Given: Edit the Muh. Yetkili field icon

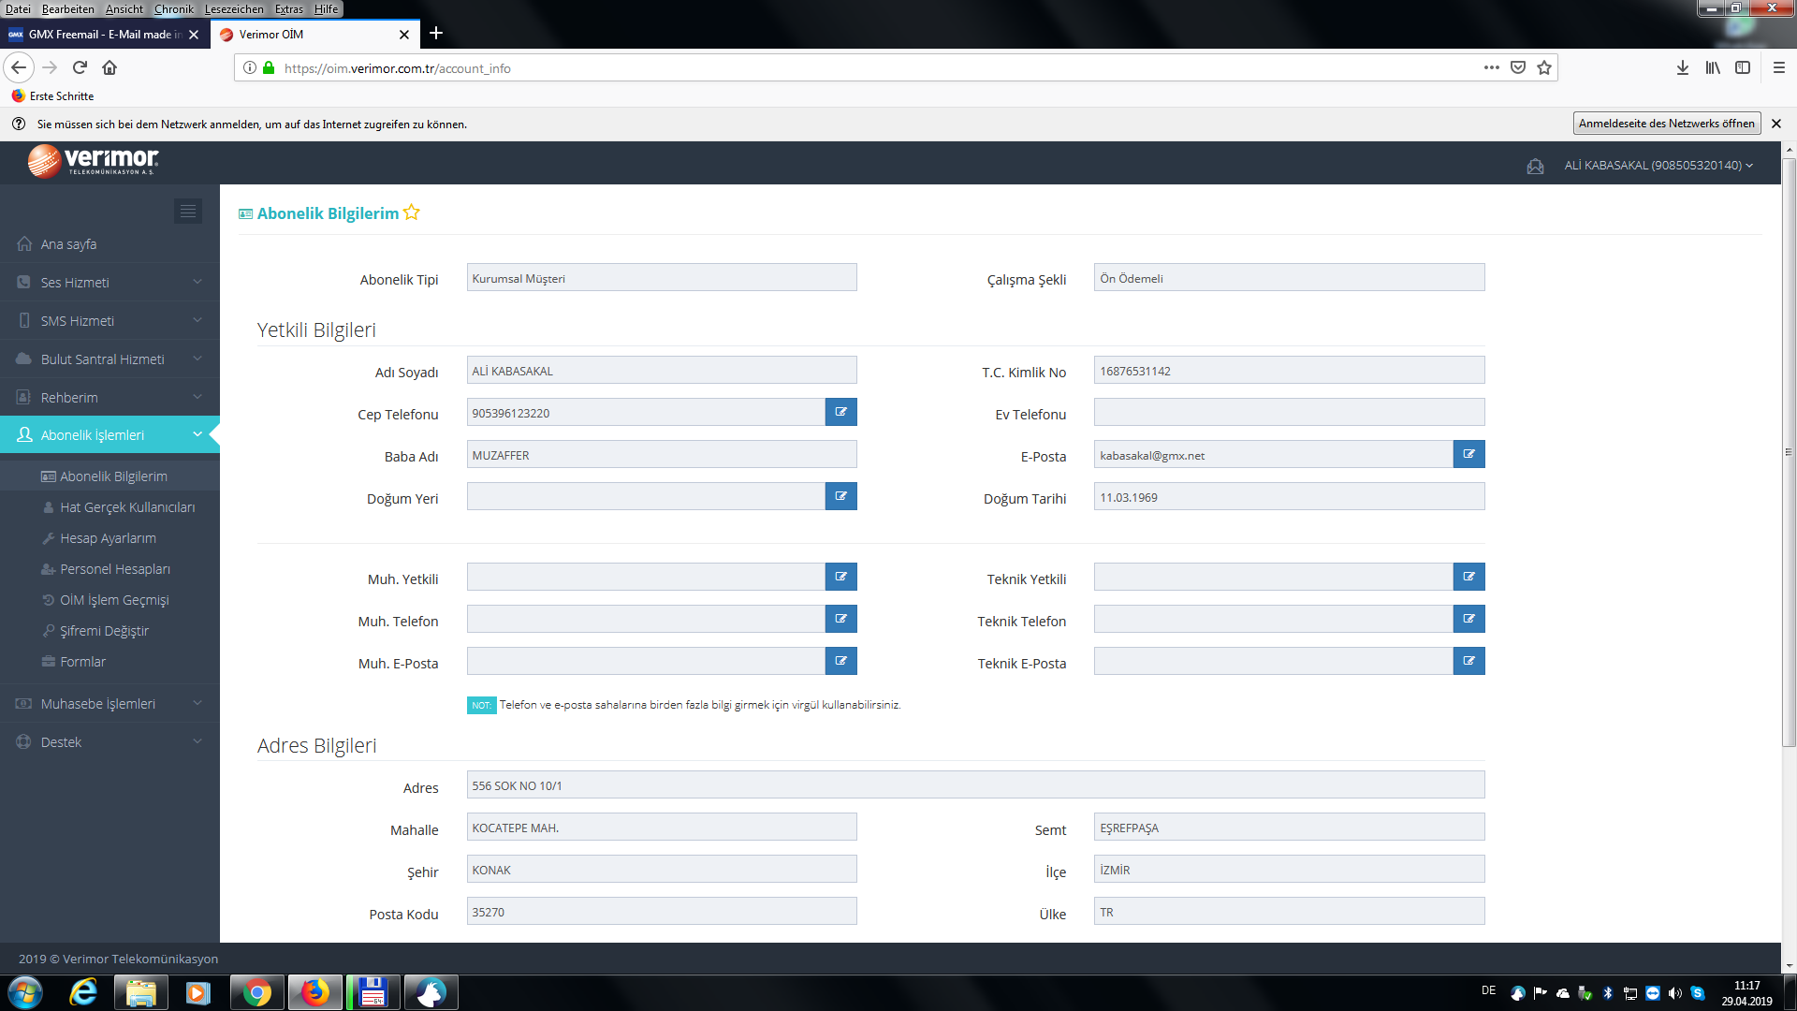Looking at the screenshot, I should point(840,577).
